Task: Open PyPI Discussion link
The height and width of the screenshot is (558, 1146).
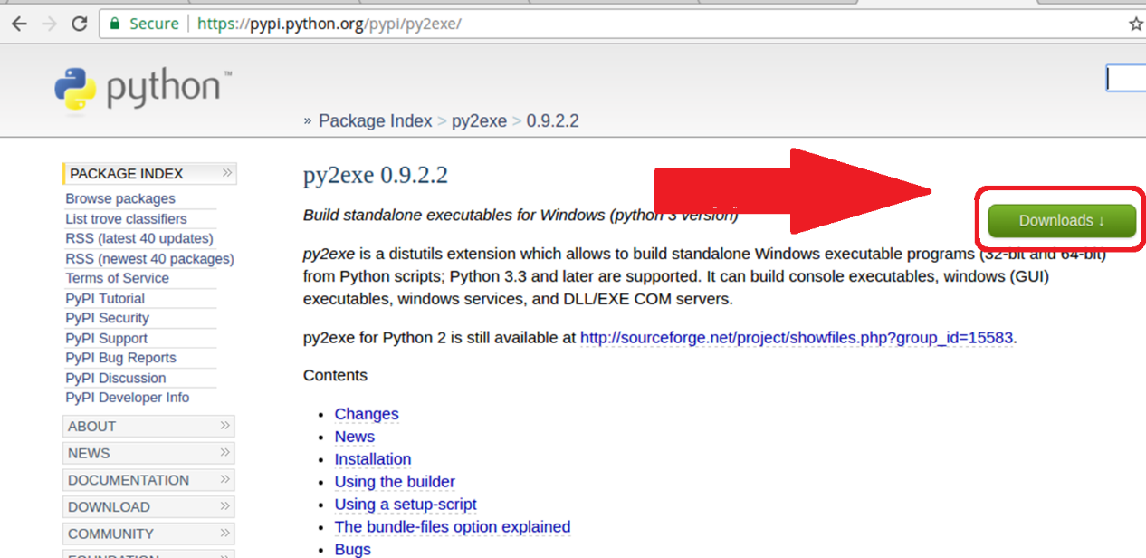Action: [x=116, y=378]
